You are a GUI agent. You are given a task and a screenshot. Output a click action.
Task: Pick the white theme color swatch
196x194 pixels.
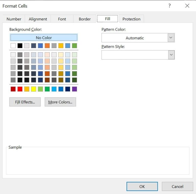click(13, 46)
